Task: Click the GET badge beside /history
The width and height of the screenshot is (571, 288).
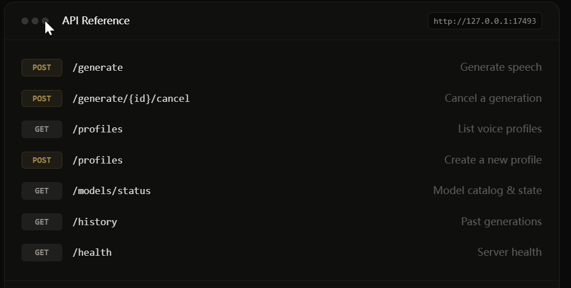Action: (41, 222)
